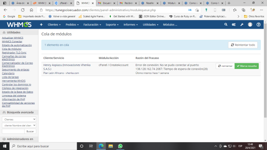
Task: Open WHMCS Conectar link
Action: click(12, 42)
